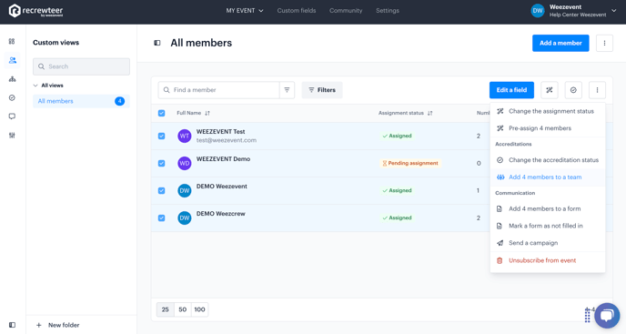The height and width of the screenshot is (334, 626).
Task: Open Custom fields in top navigation
Action: (x=297, y=11)
